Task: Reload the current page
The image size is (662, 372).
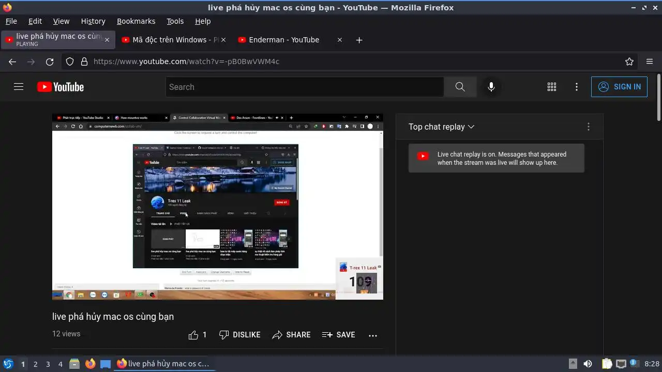Action: click(x=50, y=61)
